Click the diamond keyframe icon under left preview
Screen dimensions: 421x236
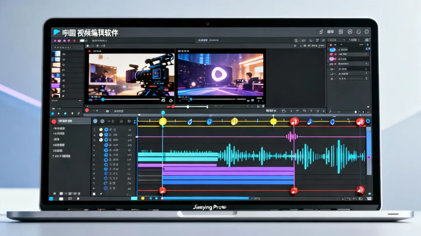tap(171, 100)
